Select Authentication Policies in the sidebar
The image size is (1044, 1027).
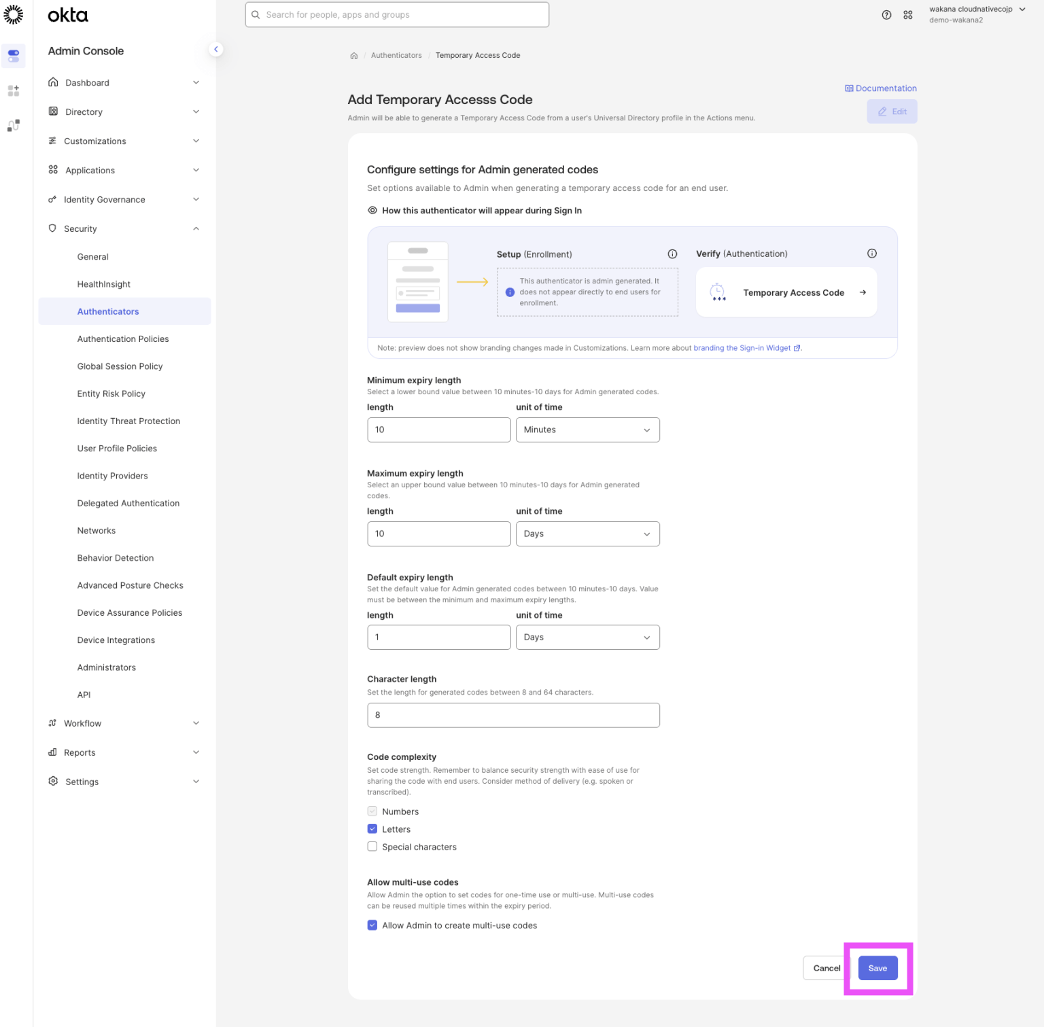coord(123,338)
